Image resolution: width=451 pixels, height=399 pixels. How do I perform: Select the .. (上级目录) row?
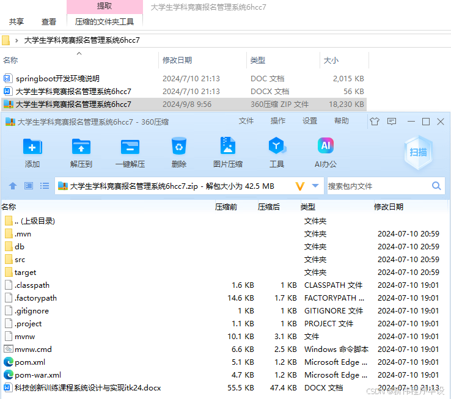224,221
